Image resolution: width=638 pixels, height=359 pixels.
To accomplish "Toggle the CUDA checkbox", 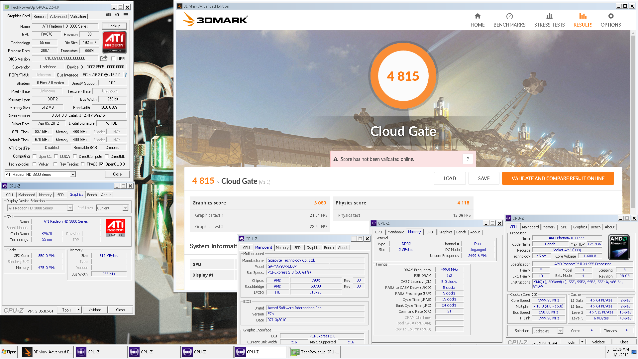I will [x=56, y=156].
